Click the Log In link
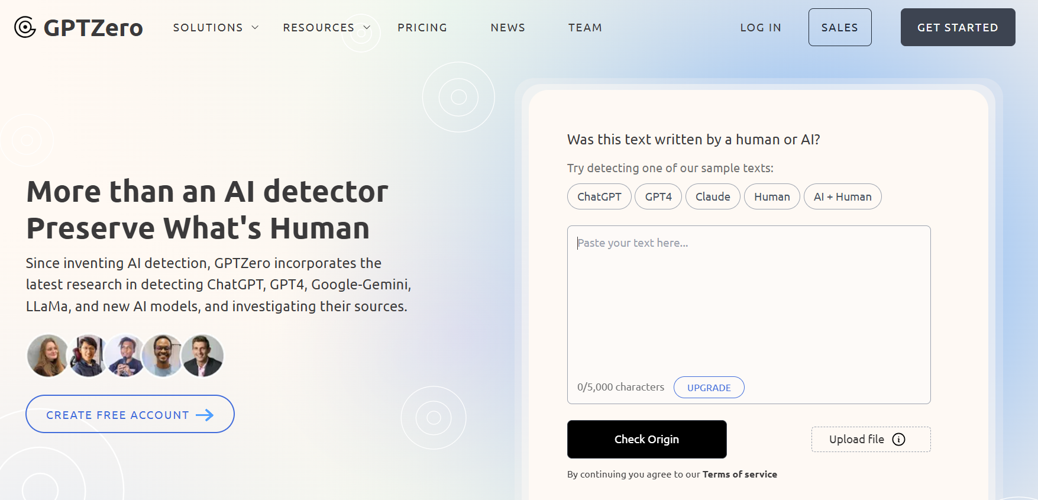This screenshot has height=500, width=1038. tap(761, 27)
